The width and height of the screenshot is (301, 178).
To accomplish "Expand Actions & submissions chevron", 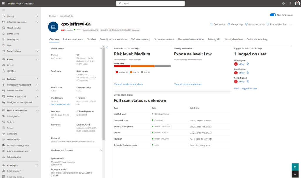I will pyautogui.click(x=37, y=22).
